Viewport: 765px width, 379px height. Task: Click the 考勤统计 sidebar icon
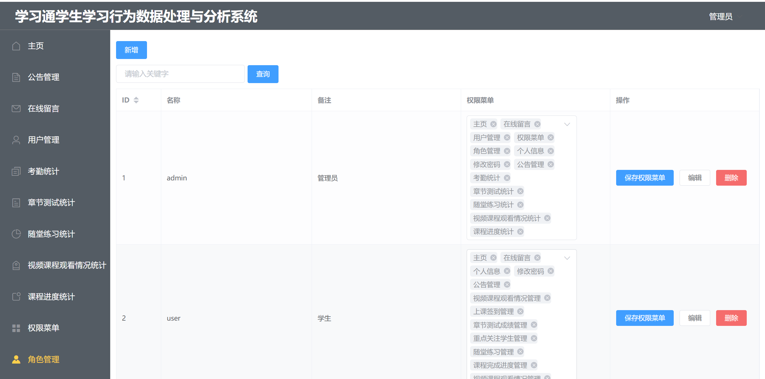click(x=16, y=171)
